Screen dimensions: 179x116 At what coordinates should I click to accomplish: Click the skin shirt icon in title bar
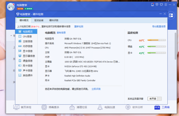[161, 4]
